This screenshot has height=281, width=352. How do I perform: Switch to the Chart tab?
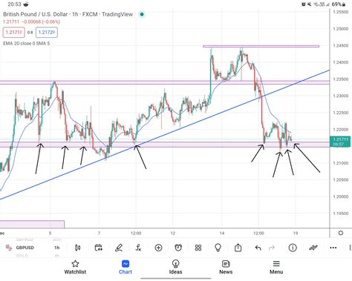pyautogui.click(x=126, y=268)
